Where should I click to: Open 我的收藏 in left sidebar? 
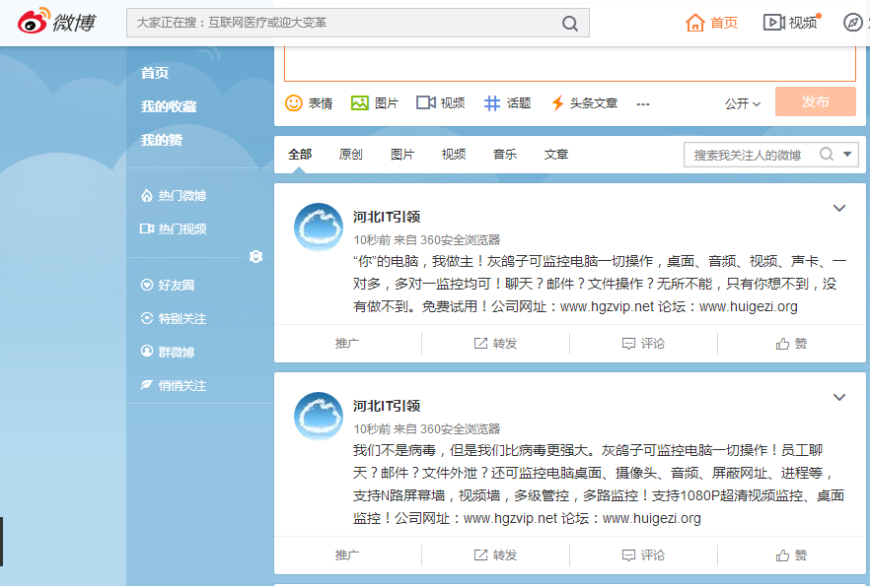click(169, 106)
